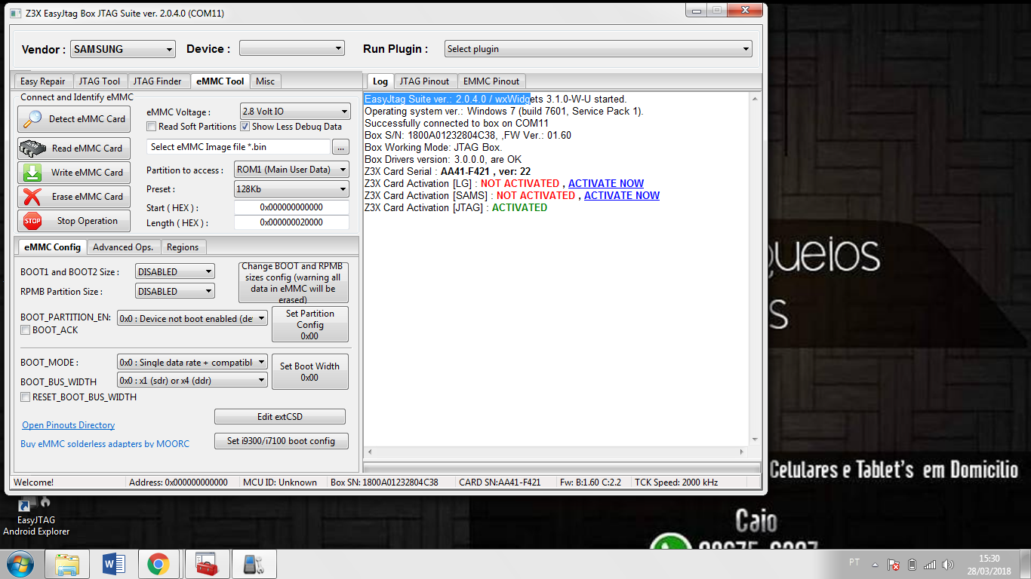This screenshot has height=579, width=1031.
Task: Open the red toolbox app in the taskbar
Action: tap(205, 564)
